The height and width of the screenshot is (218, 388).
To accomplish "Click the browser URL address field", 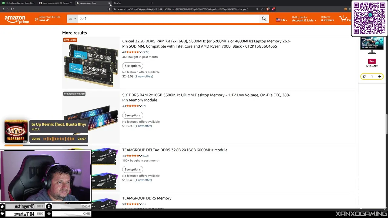I will [183, 9].
